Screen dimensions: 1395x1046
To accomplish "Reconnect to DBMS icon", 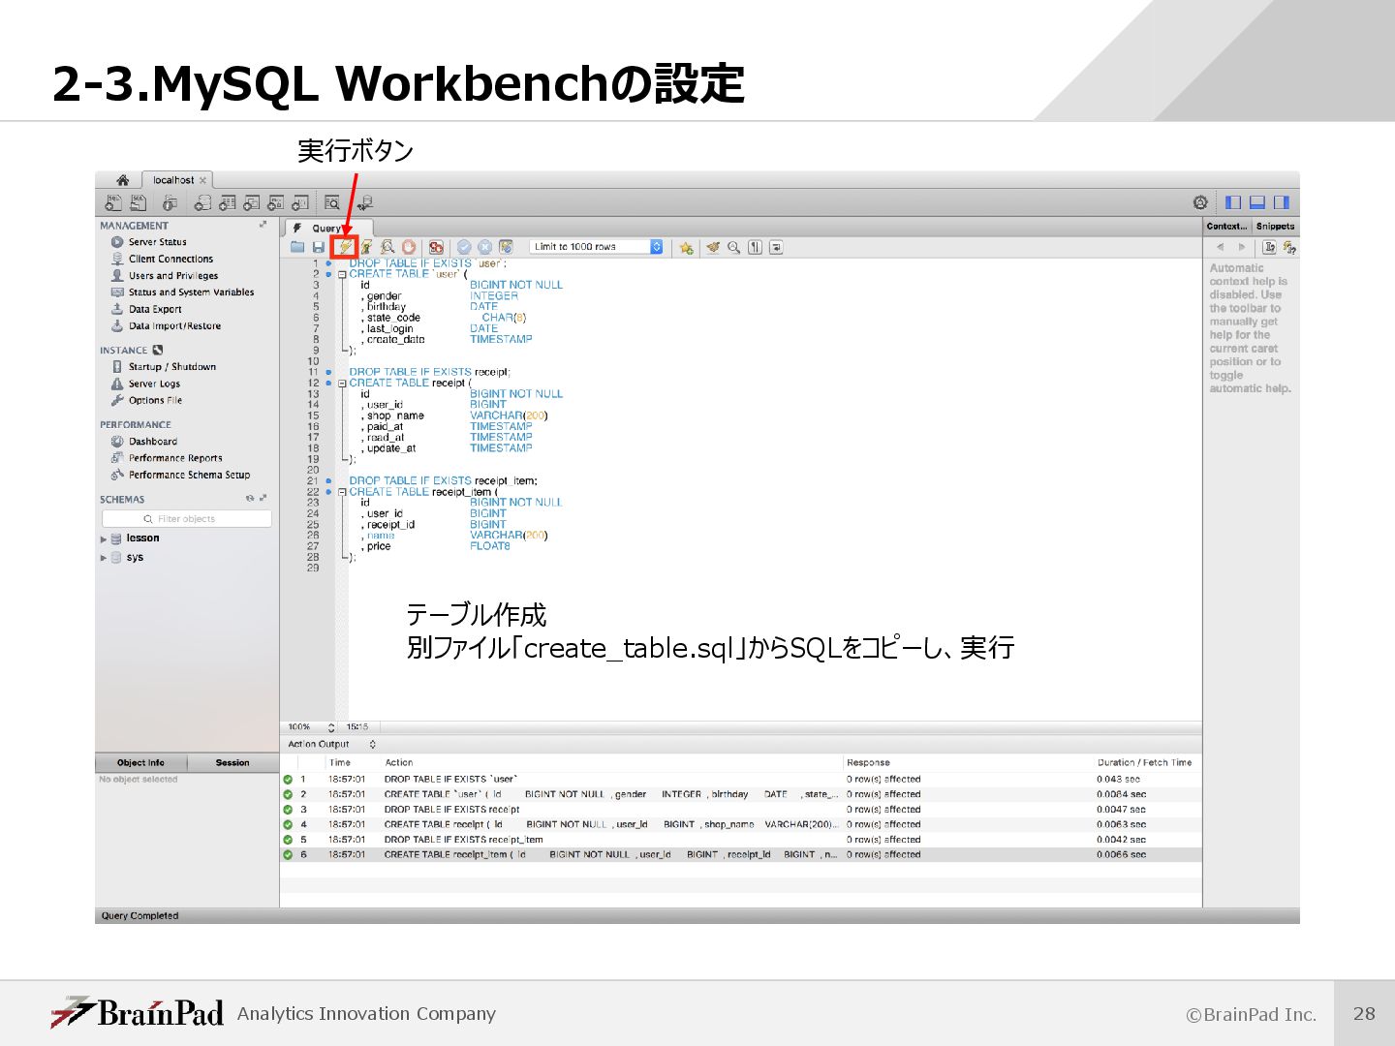I will coord(365,202).
